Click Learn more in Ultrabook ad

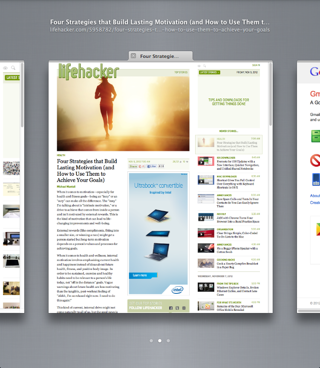[x=143, y=275]
